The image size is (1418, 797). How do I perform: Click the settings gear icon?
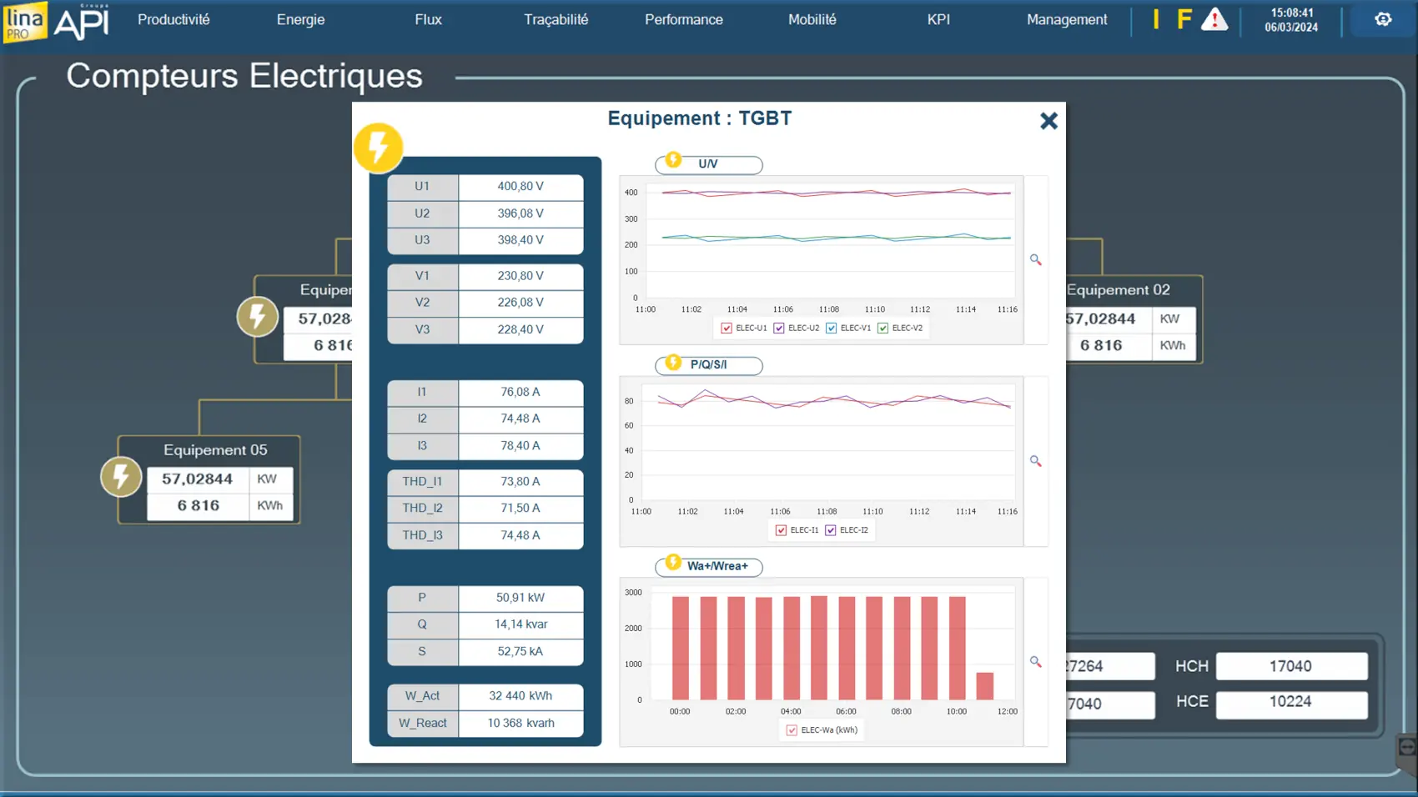pos(1382,19)
